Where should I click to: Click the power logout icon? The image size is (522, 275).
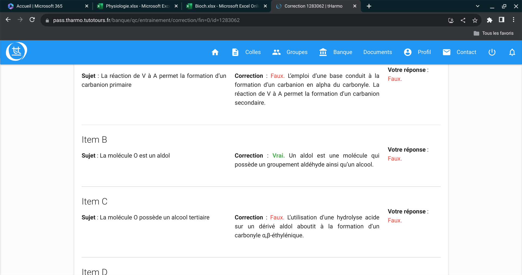pos(492,52)
